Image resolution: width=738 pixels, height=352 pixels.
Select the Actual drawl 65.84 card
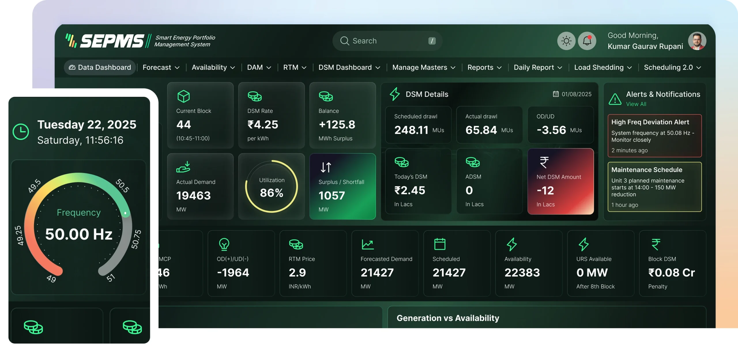click(490, 124)
